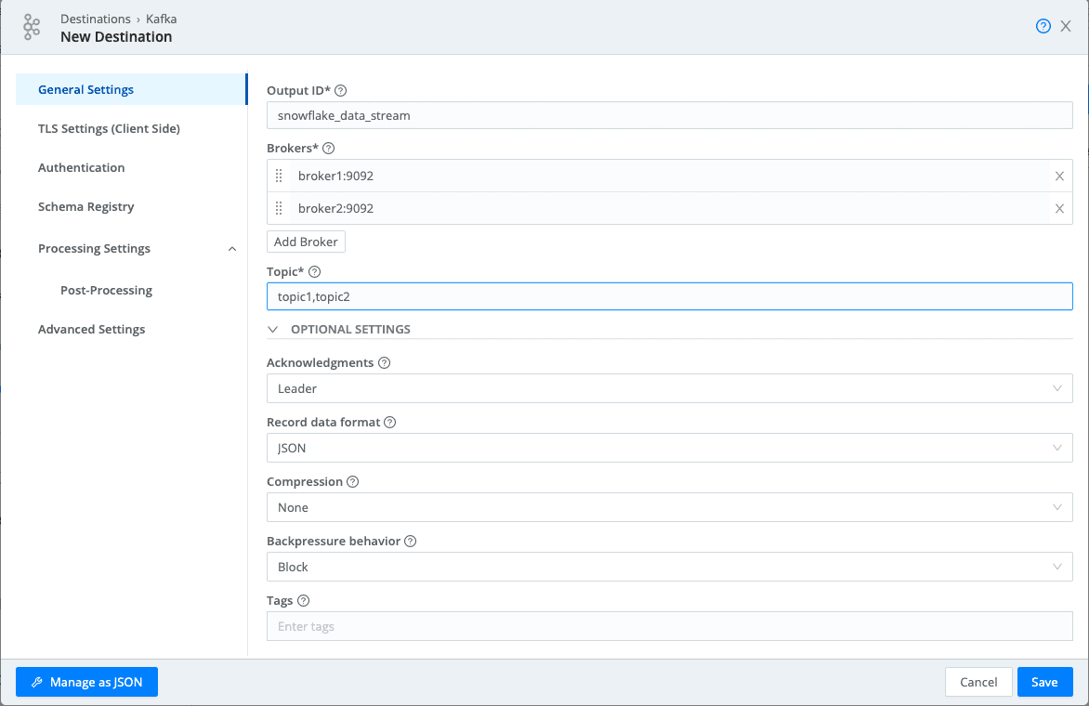Image resolution: width=1089 pixels, height=706 pixels.
Task: Delete the broker2:9092 row
Action: tap(1059, 209)
